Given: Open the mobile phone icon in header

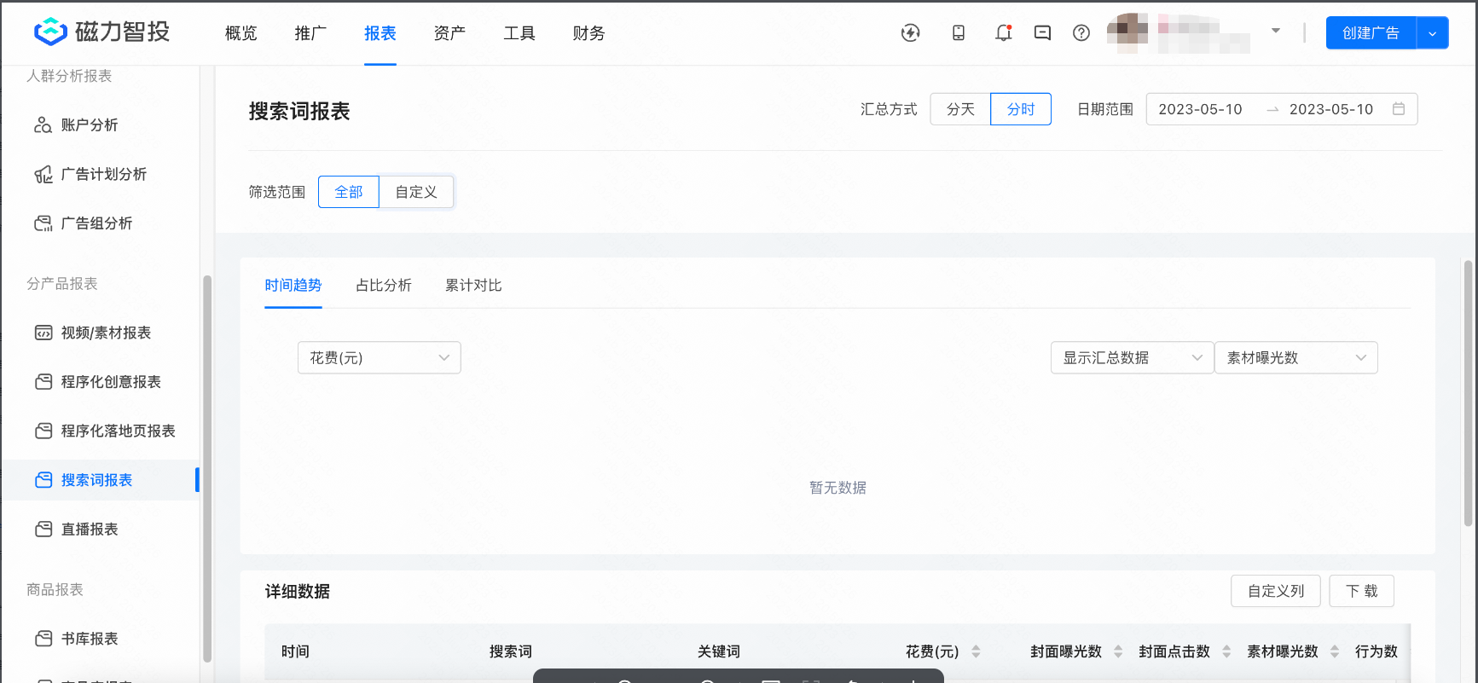Looking at the screenshot, I should point(959,33).
